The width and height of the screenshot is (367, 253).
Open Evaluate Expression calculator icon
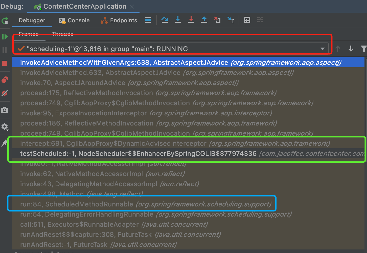click(247, 20)
